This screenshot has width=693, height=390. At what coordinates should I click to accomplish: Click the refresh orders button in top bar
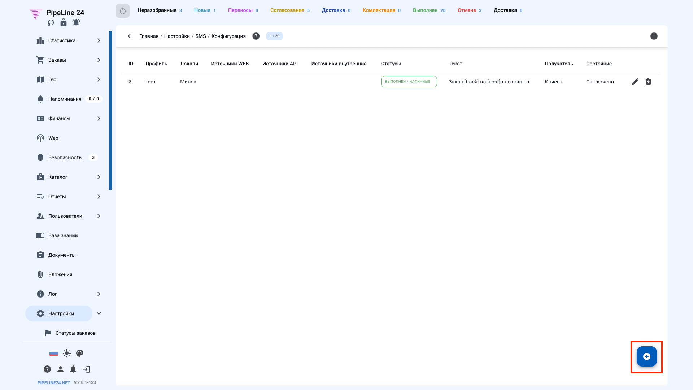pyautogui.click(x=123, y=11)
